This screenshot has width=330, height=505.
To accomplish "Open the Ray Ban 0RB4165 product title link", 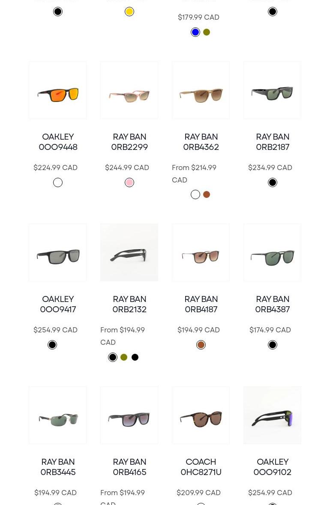I will 129,467.
